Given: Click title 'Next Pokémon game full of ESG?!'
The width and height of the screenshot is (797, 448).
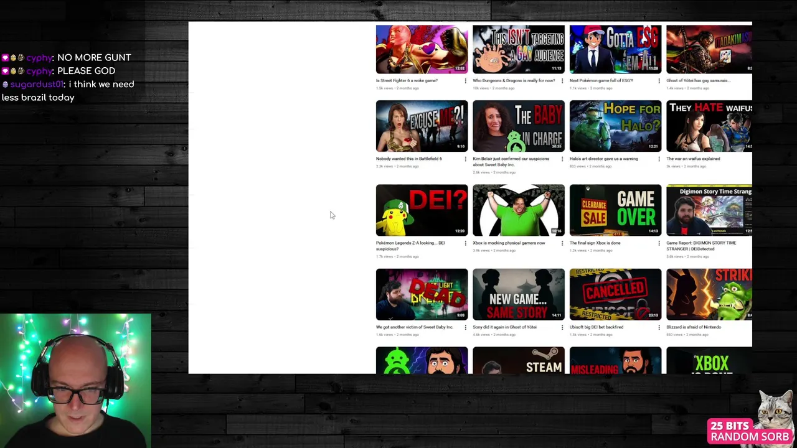Looking at the screenshot, I should click(601, 81).
